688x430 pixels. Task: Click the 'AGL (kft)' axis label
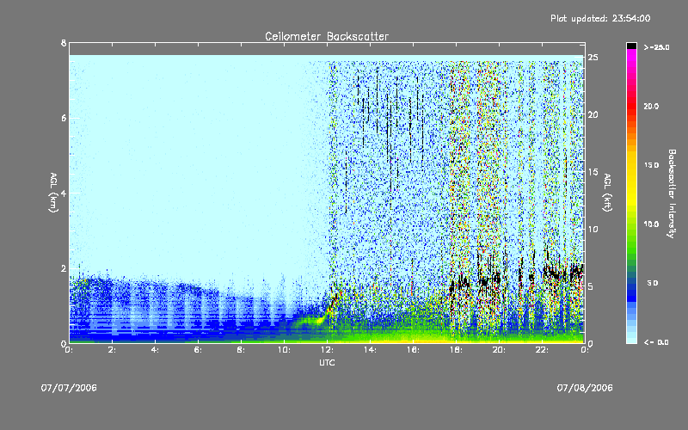608,193
